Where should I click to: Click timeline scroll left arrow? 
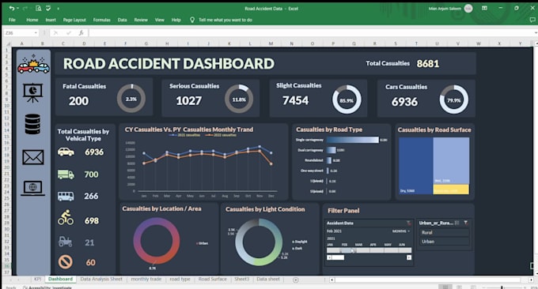pos(329,257)
